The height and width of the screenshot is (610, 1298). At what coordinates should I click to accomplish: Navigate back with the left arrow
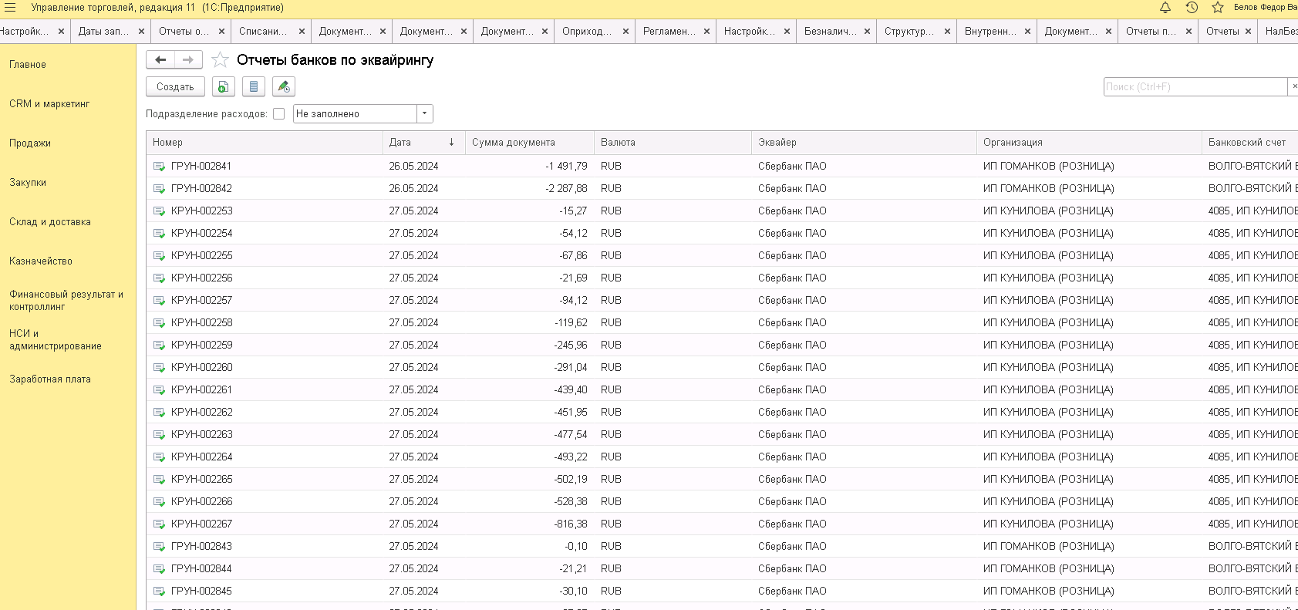160,59
